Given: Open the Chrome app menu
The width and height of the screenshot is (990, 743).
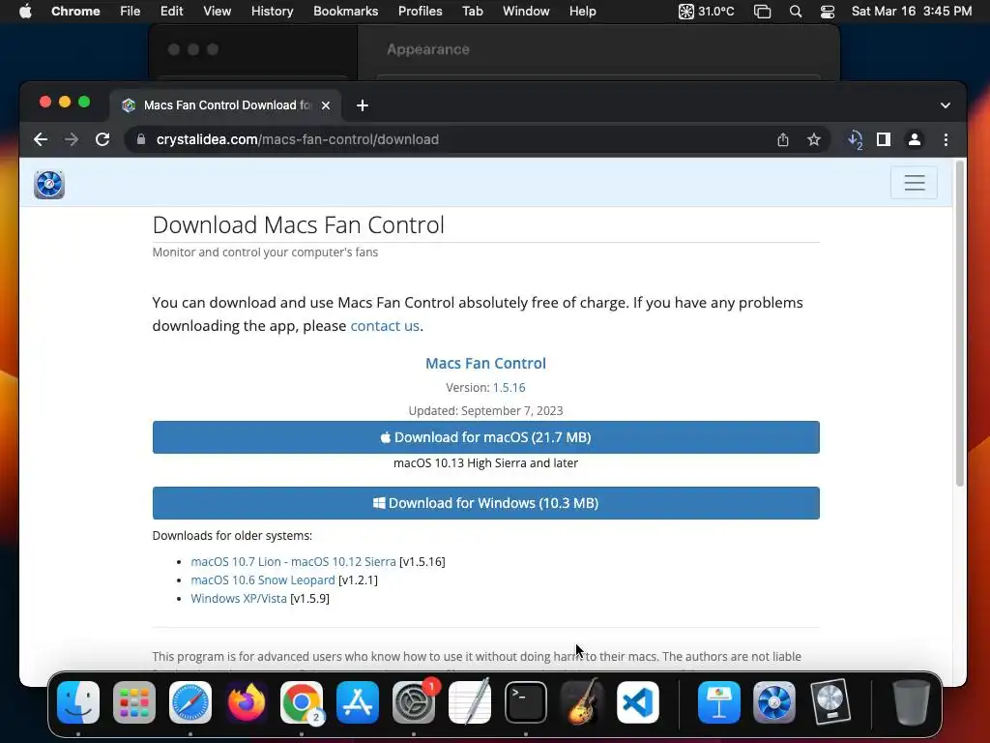Looking at the screenshot, I should click(75, 11).
